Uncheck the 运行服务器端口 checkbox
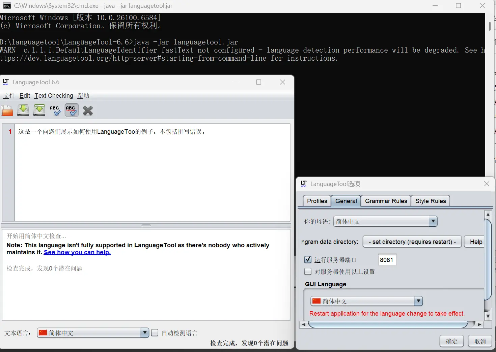The width and height of the screenshot is (496, 352). coord(308,260)
